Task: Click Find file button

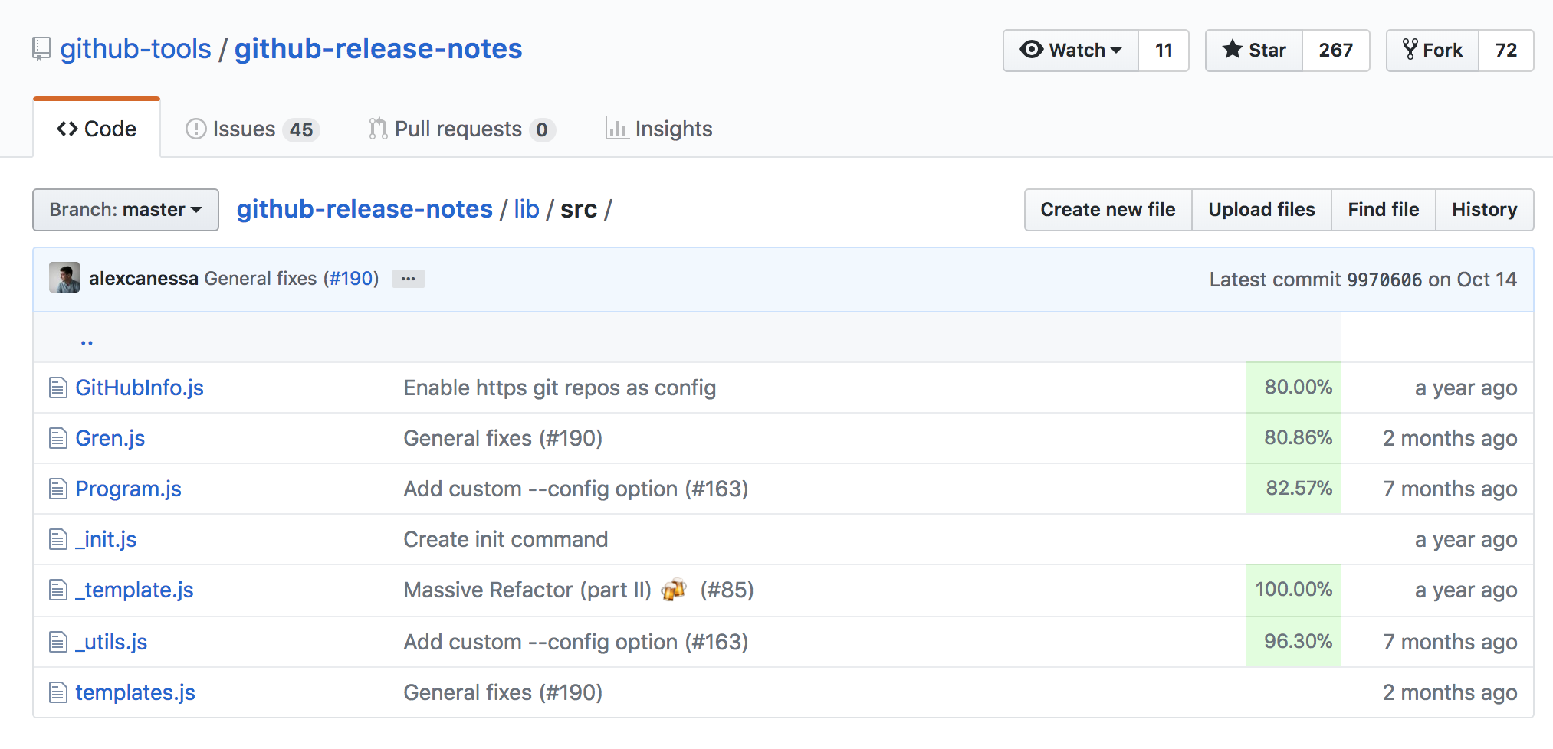Action: point(1383,210)
